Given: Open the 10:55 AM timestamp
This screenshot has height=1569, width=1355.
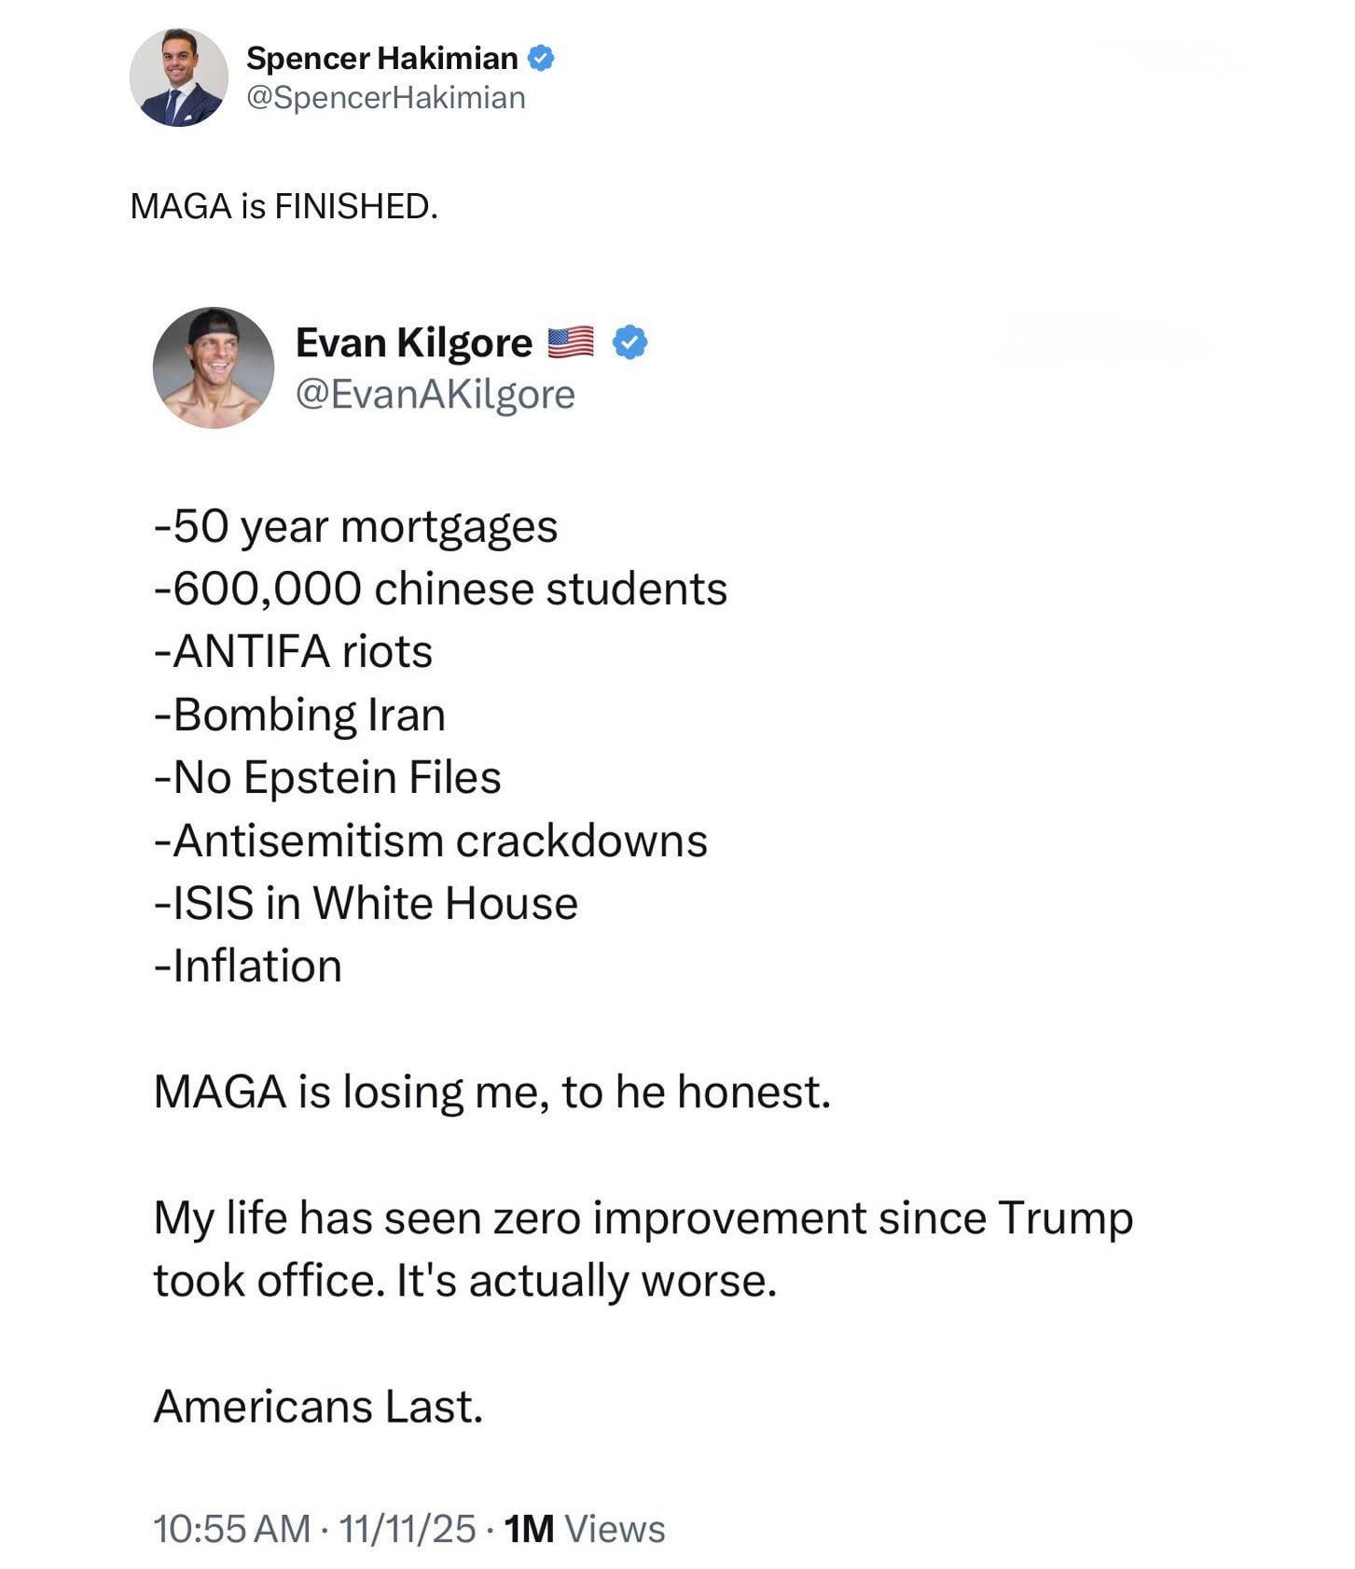Looking at the screenshot, I should click(231, 1529).
